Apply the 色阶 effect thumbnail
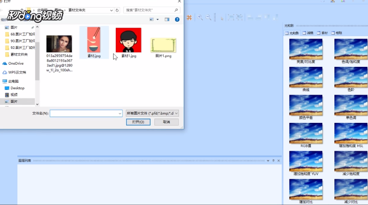This screenshot has width=368, height=205. pyautogui.click(x=351, y=77)
